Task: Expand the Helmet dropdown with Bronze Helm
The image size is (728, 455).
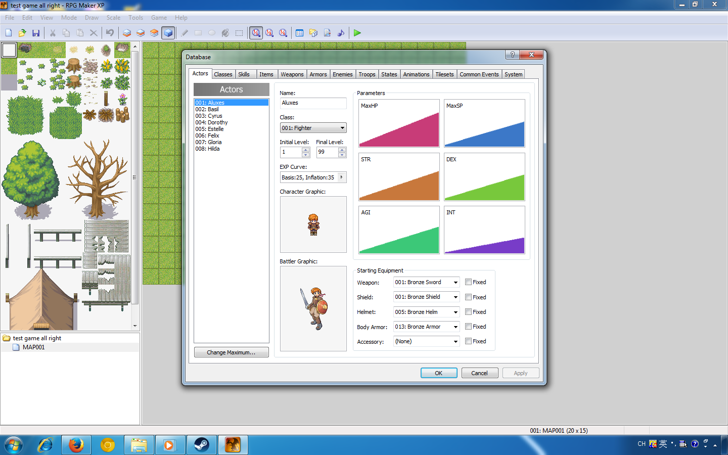Action: pos(426,312)
